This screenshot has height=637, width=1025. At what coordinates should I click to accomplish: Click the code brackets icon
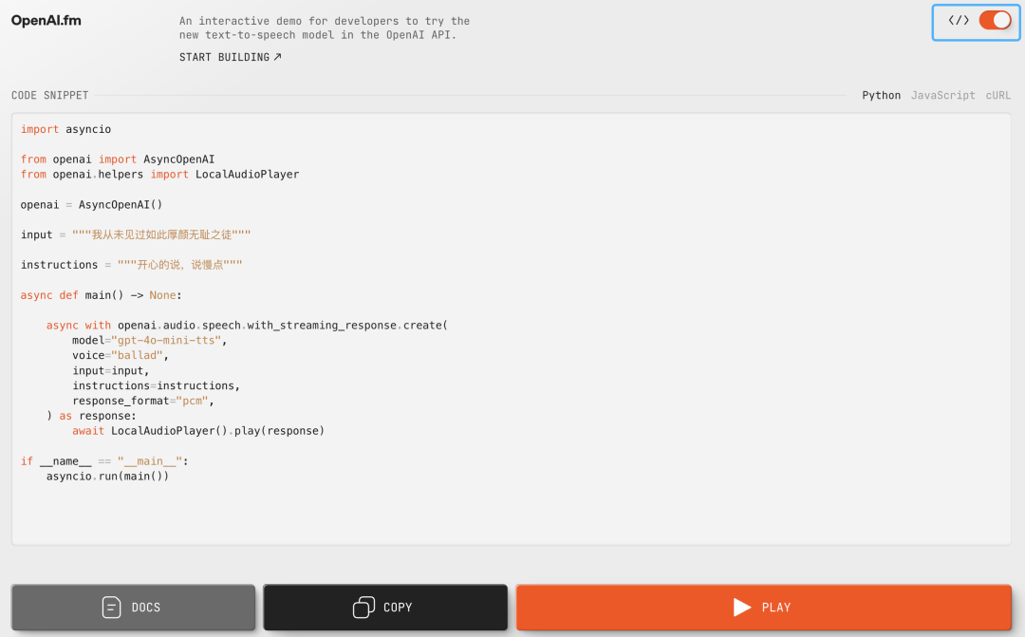[x=959, y=20]
